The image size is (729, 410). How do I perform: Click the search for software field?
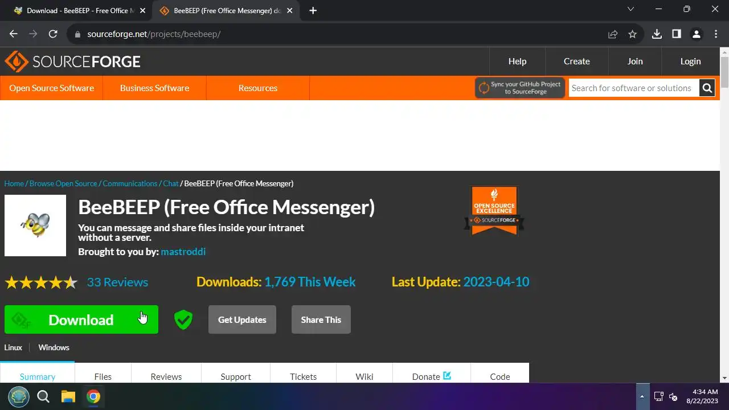[x=634, y=88]
